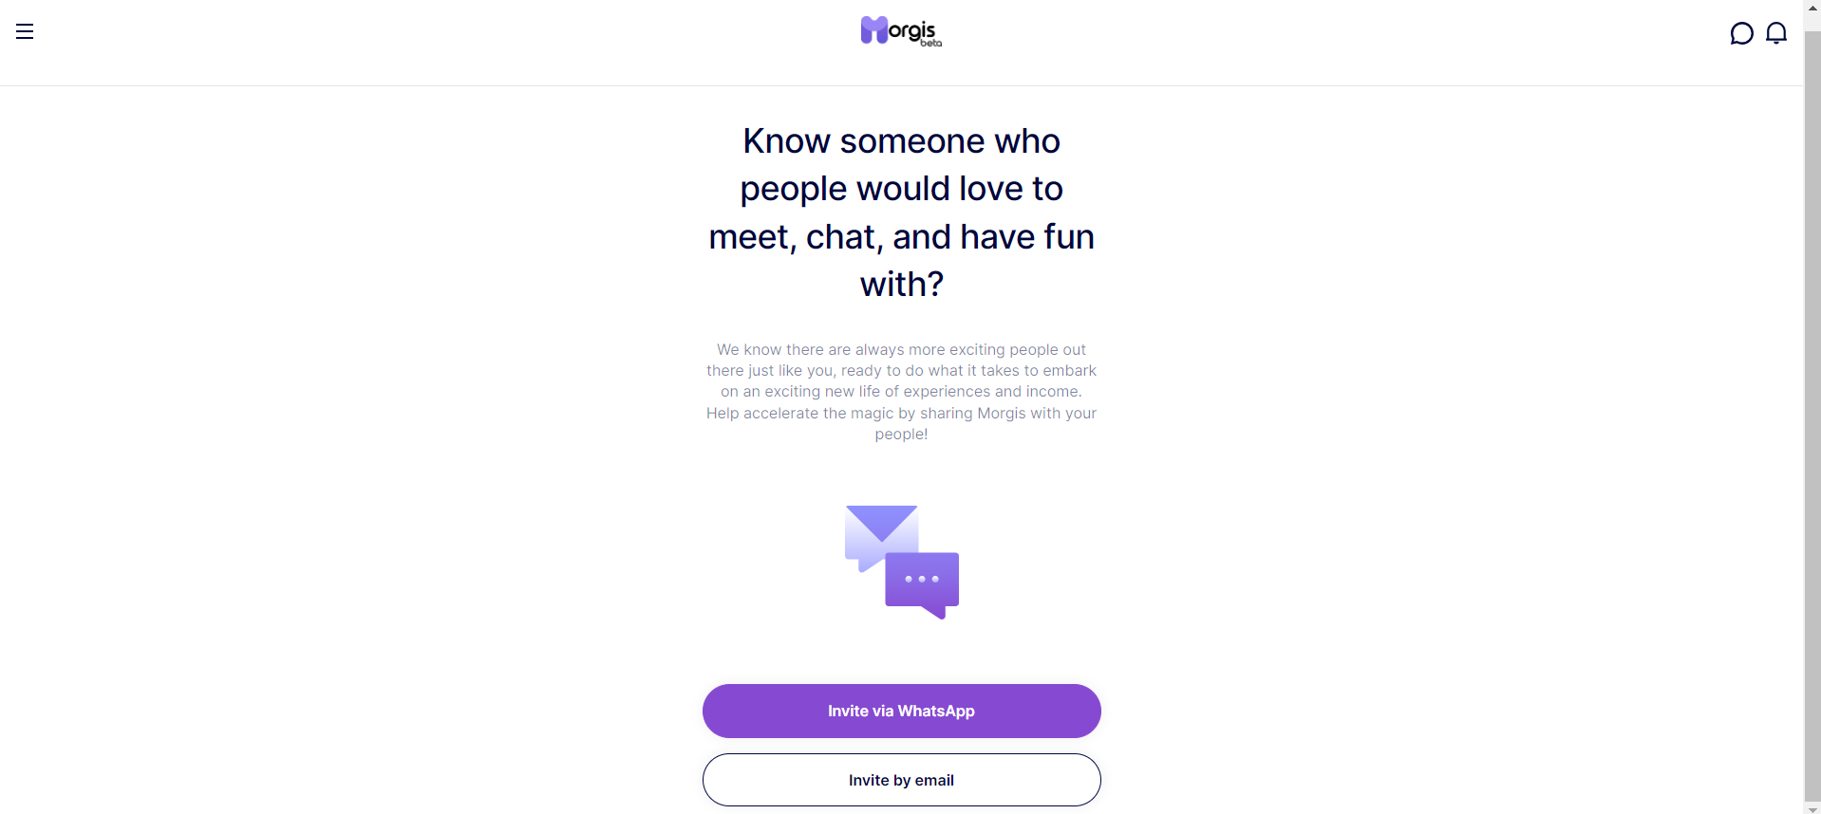Viewport: 1821px width, 814px height.
Task: Click the envelope illustration
Action: 882,537
